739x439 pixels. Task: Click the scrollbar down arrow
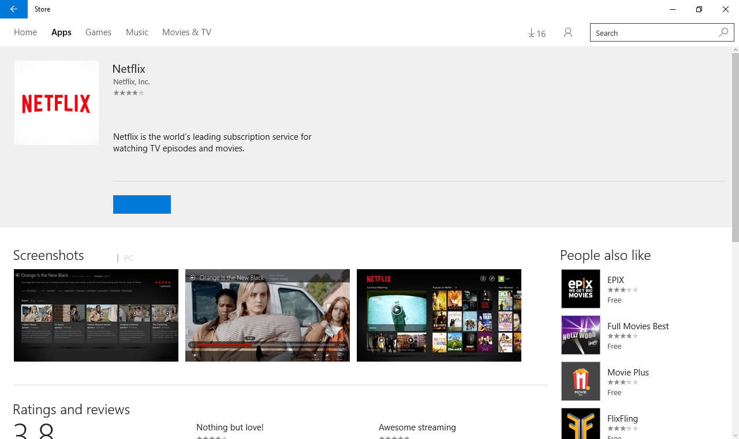click(735, 435)
